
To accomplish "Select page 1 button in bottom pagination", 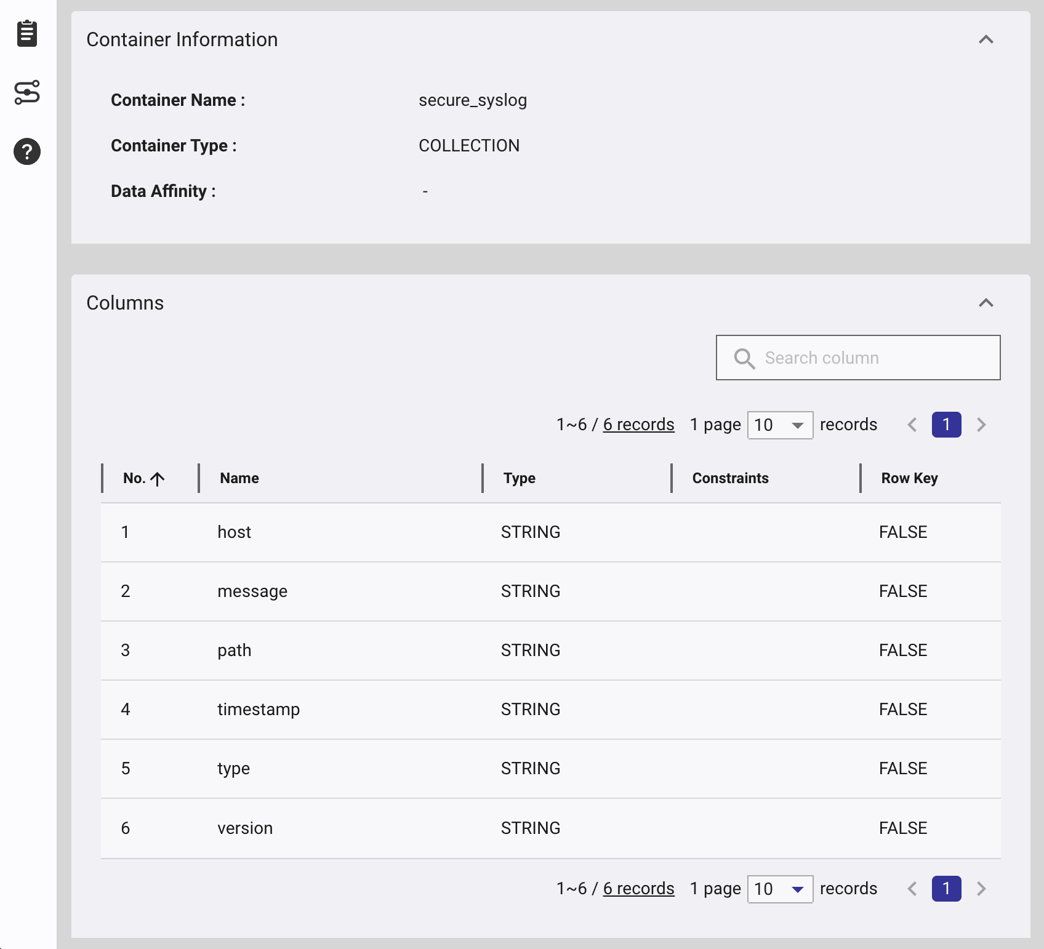I will point(946,889).
